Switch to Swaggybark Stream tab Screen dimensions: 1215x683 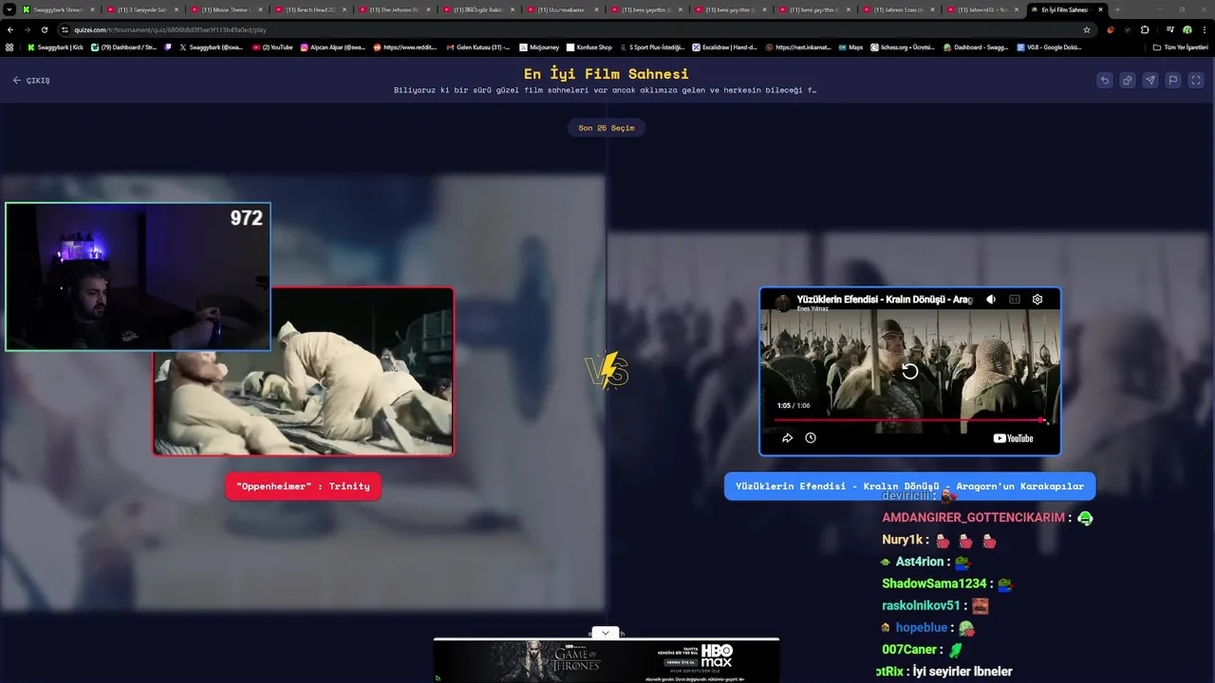point(59,9)
